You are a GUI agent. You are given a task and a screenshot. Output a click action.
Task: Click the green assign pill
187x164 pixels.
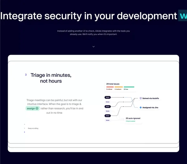(x=33, y=108)
